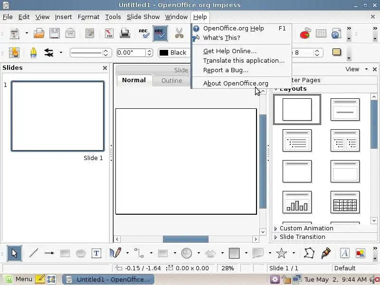Open the Slide Show menu
Screen dimensions: 380x285
click(x=143, y=17)
